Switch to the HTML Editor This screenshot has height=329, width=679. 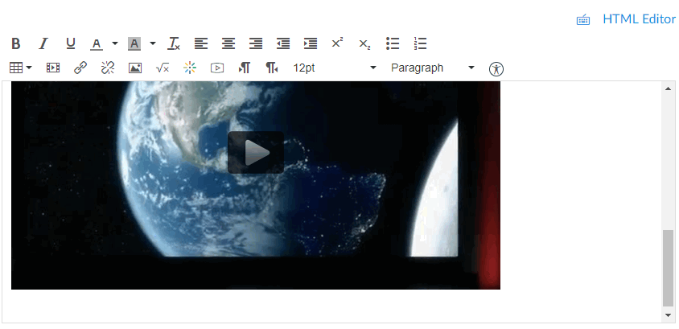coord(639,19)
